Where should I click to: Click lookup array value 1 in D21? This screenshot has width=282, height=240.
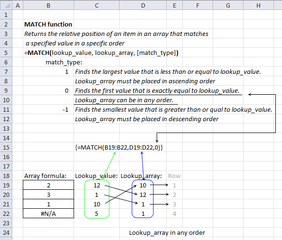point(143,204)
